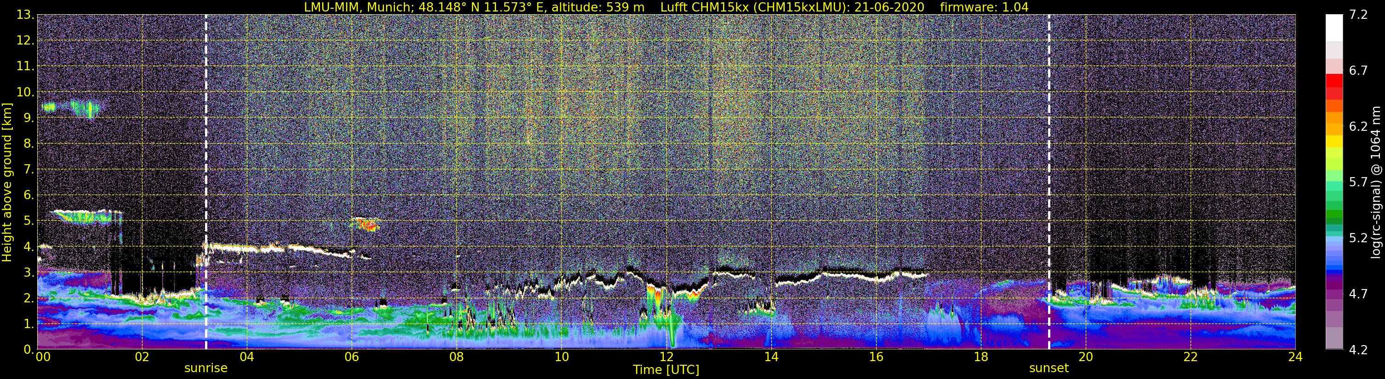The image size is (1385, 379).
Task: Click the '4.2' colorbar value label
Action: tap(1358, 350)
